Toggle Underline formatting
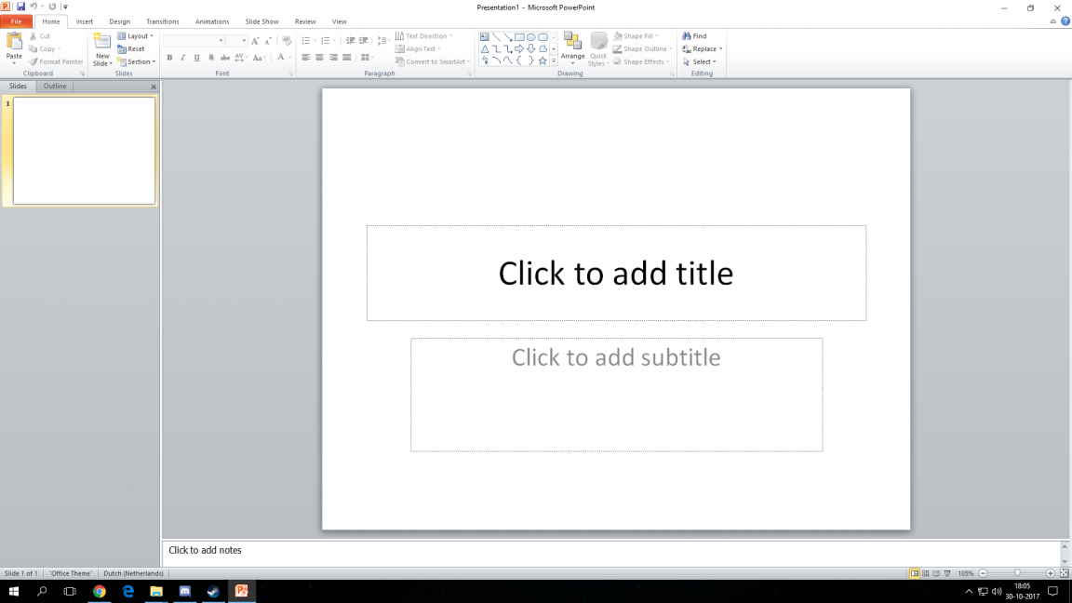1072x603 pixels. 197,58
